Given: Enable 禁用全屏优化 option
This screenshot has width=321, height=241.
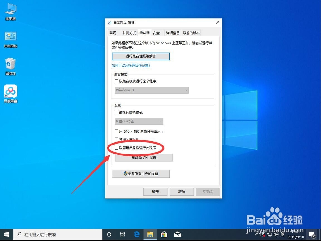Looking at the screenshot, I should (116, 139).
